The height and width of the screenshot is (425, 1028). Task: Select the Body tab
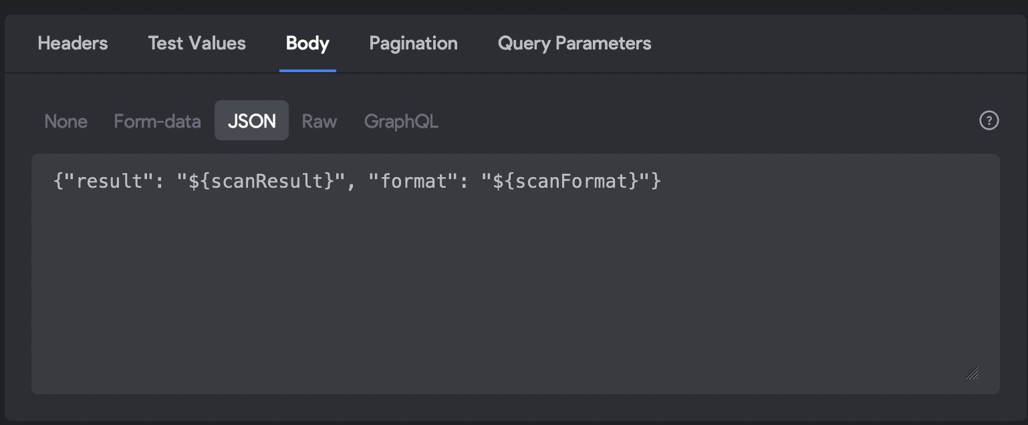pyautogui.click(x=307, y=43)
